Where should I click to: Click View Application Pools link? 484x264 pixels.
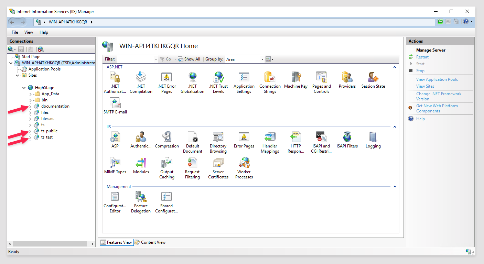point(437,79)
